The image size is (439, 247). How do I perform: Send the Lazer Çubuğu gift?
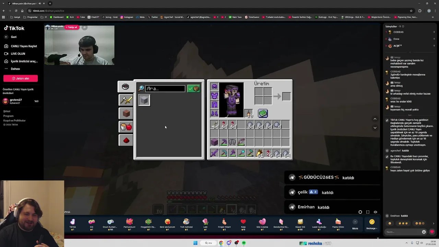pyautogui.click(x=319, y=224)
